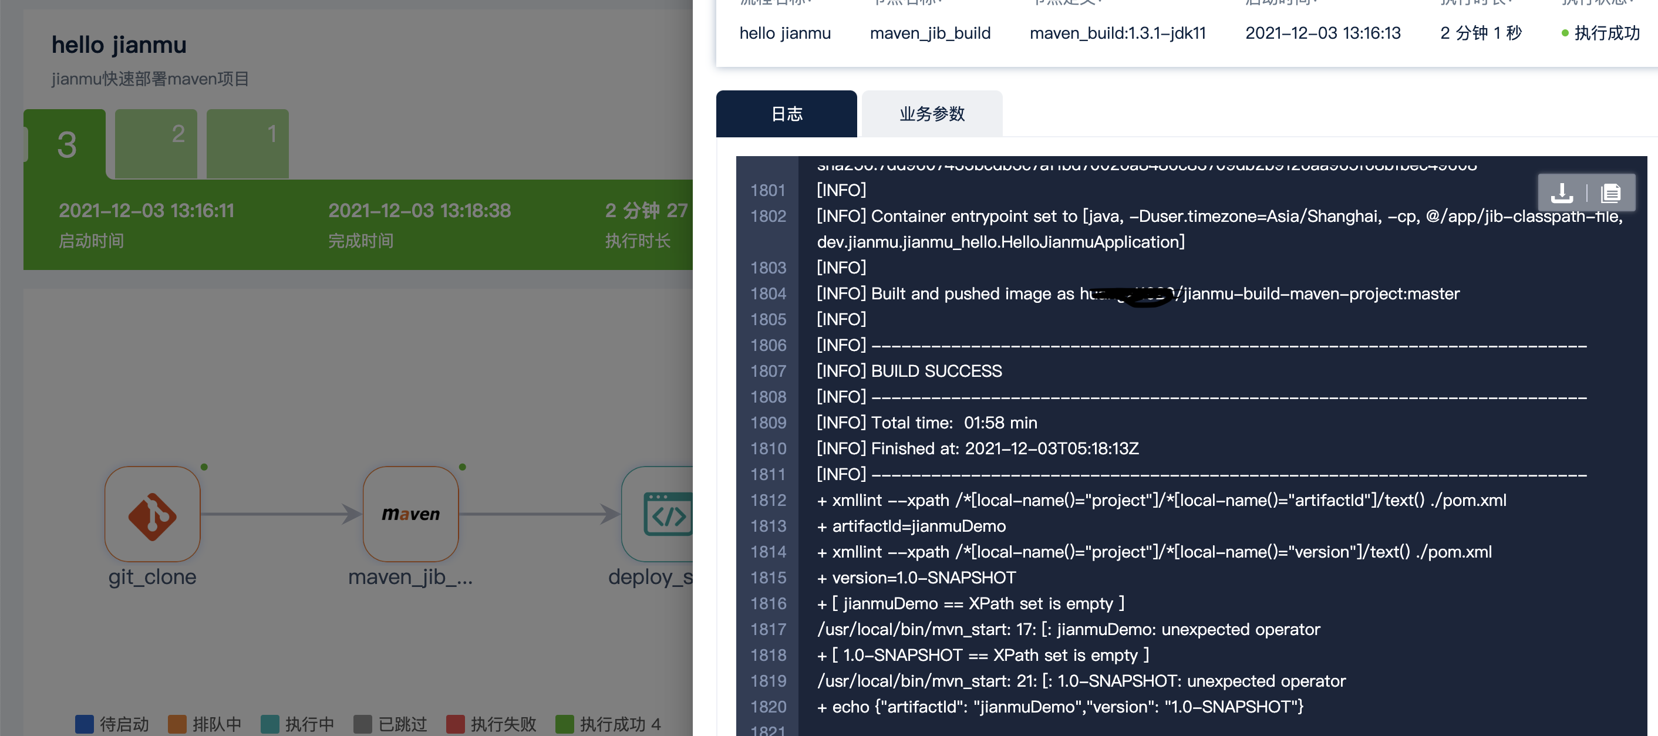Select execution record number 3

[65, 144]
